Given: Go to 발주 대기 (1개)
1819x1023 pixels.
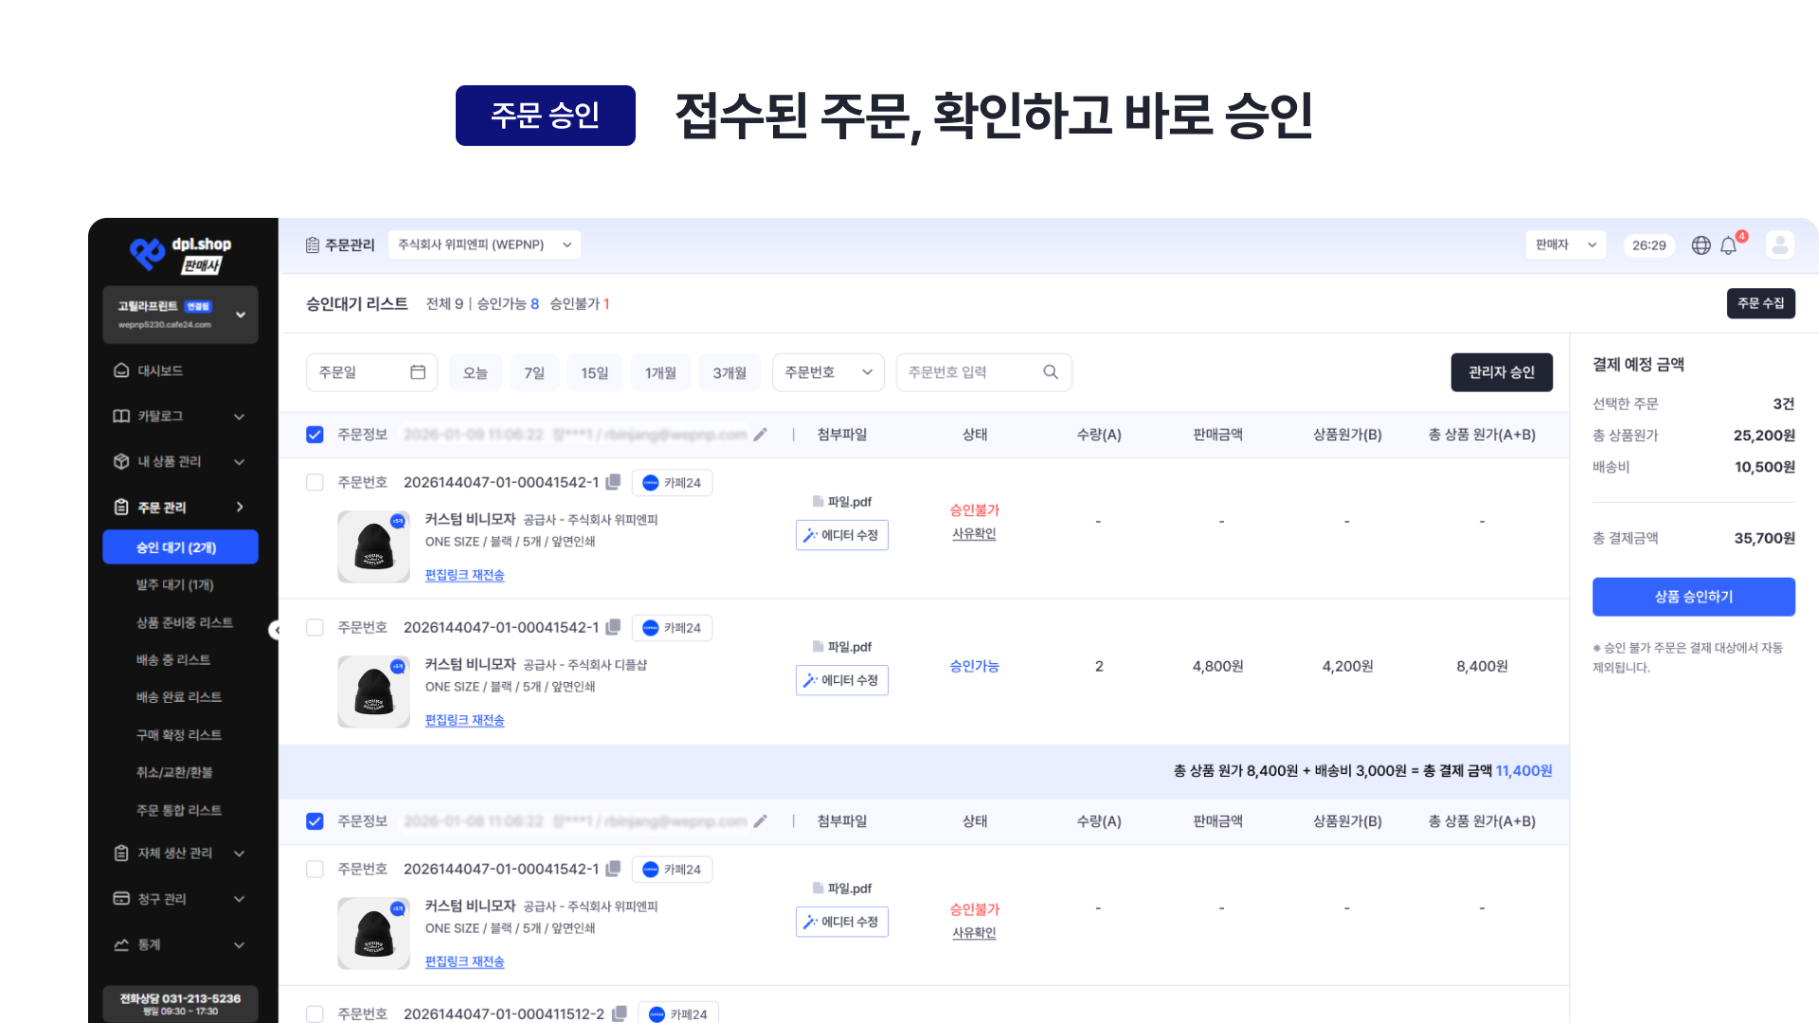Looking at the screenshot, I should click(x=174, y=584).
